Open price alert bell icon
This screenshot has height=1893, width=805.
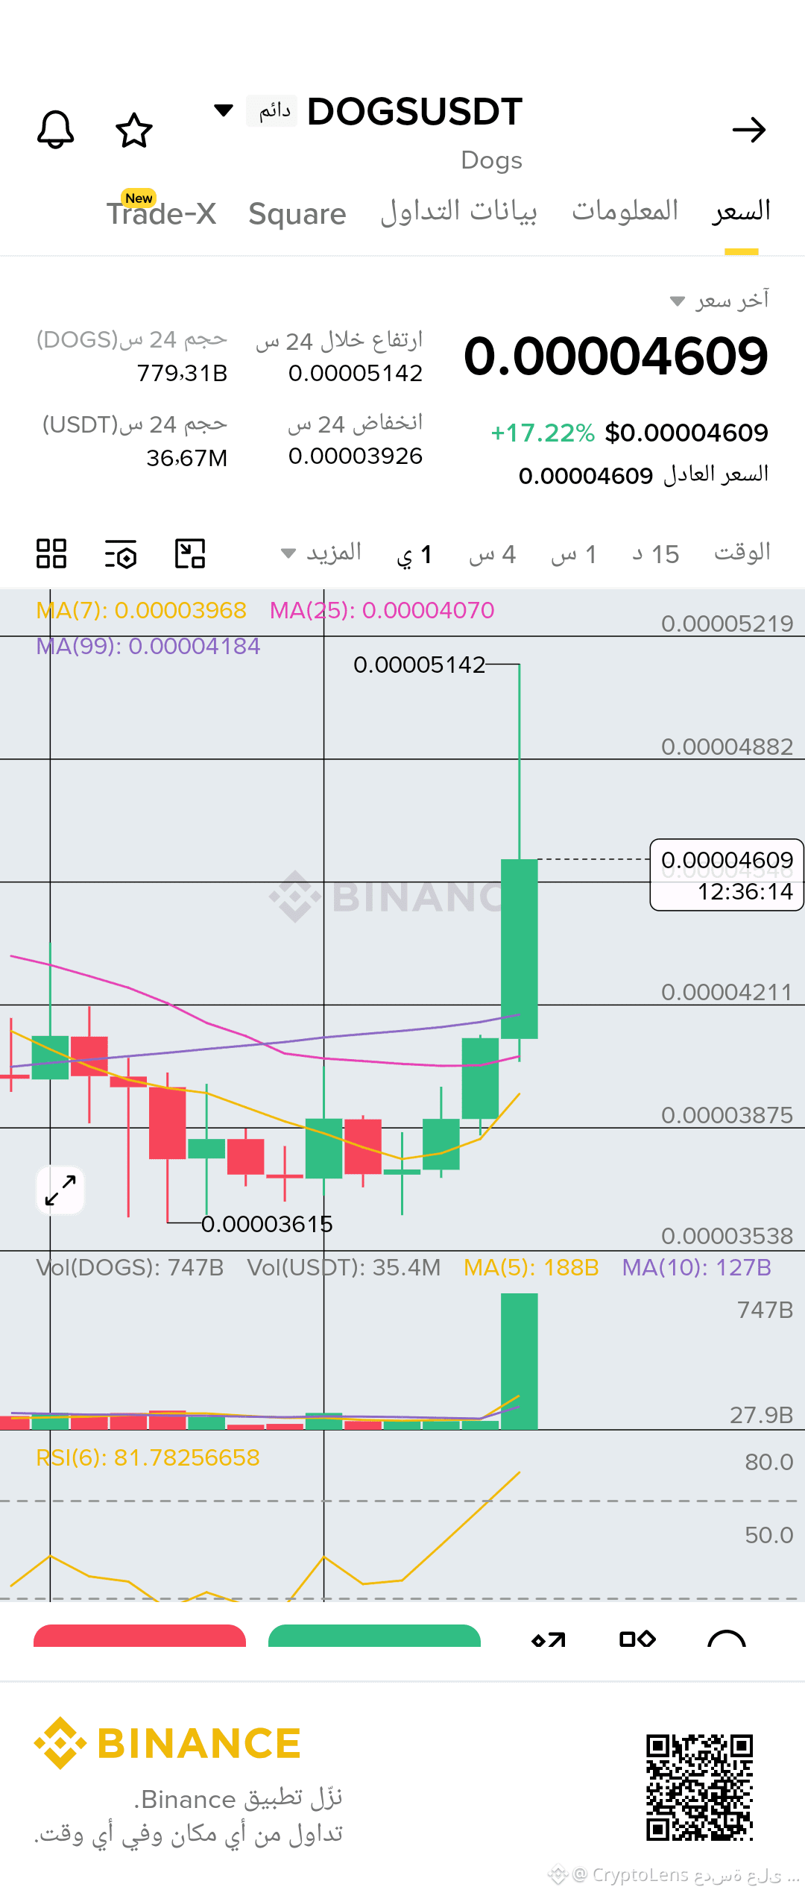(56, 130)
